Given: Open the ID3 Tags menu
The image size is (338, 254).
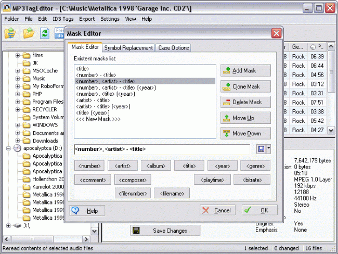Looking at the screenshot, I should tap(63, 19).
